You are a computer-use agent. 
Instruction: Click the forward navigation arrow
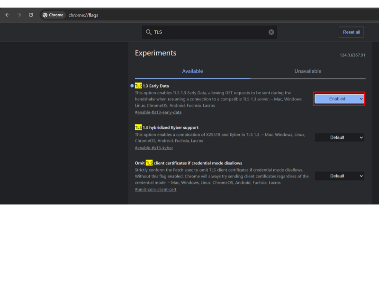pos(19,15)
